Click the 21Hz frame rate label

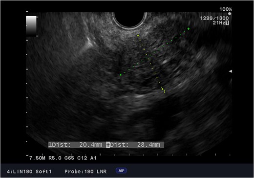219,23
